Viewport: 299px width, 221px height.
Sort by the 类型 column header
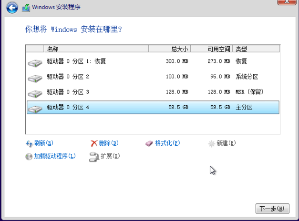[256, 49]
